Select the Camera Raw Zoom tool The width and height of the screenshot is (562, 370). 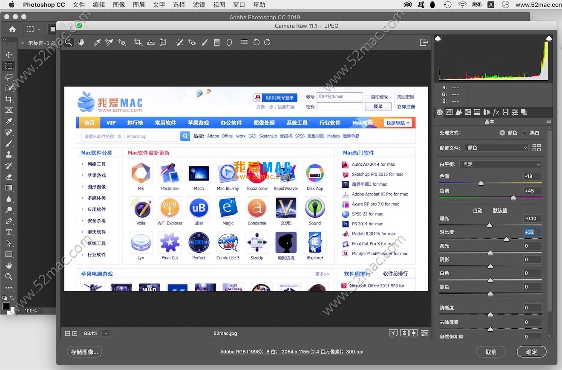[68, 42]
